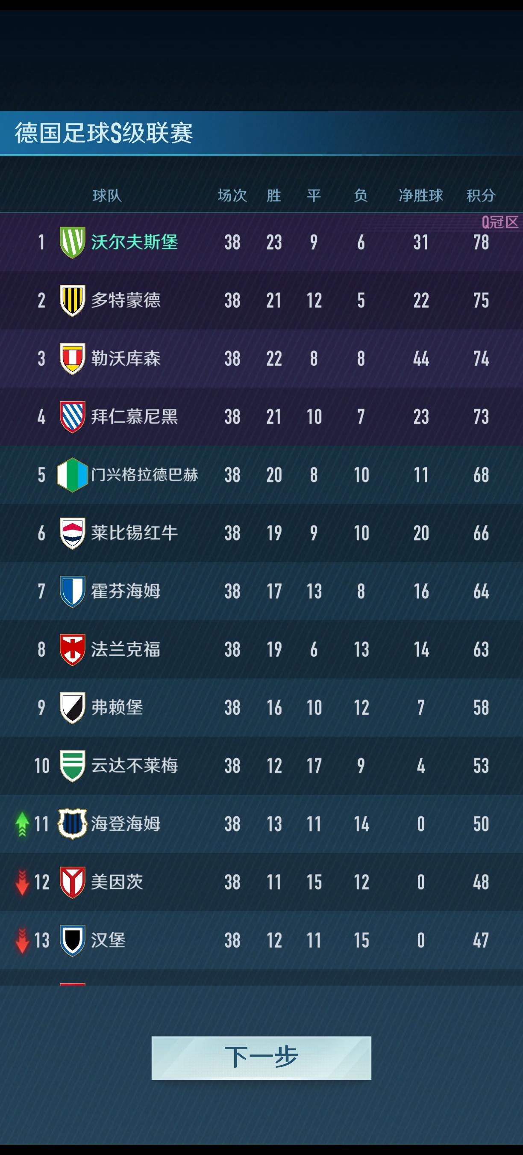Screen dimensions: 523x1155
Task: Click the Werder Bremen green crest
Action: click(72, 766)
